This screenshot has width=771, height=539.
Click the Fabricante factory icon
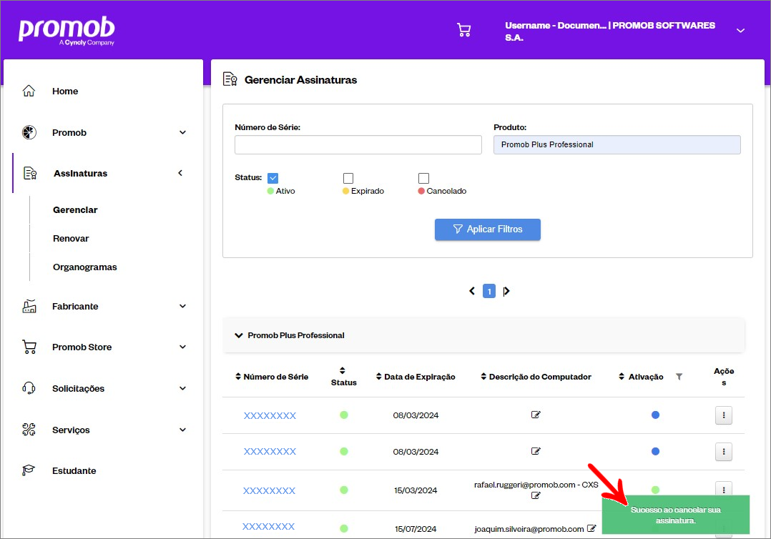29,306
